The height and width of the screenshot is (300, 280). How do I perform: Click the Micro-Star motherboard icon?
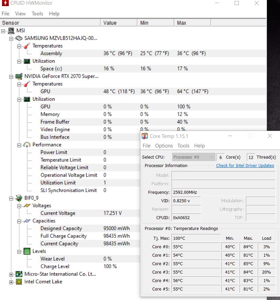point(19,274)
